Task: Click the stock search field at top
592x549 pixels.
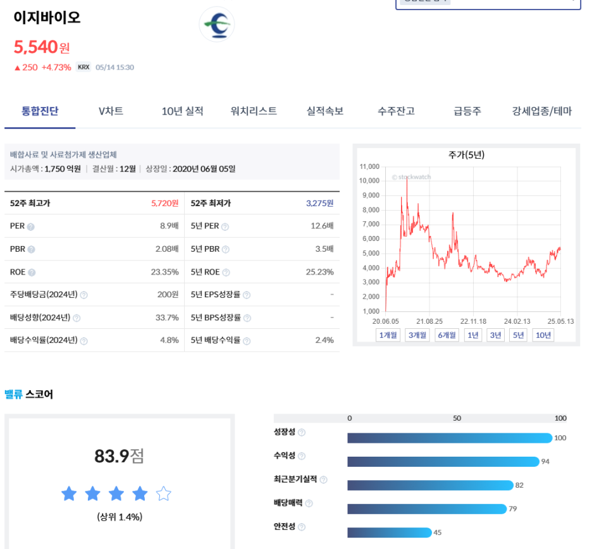Action: [488, 4]
